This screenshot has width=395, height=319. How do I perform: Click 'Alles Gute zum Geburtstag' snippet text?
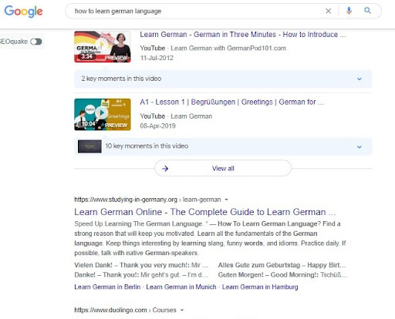[259, 265]
